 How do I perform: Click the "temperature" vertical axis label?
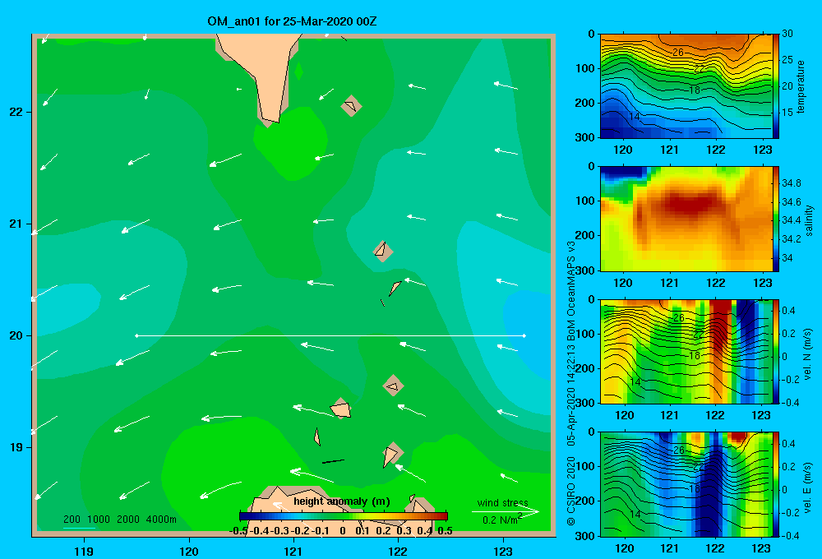(801, 86)
